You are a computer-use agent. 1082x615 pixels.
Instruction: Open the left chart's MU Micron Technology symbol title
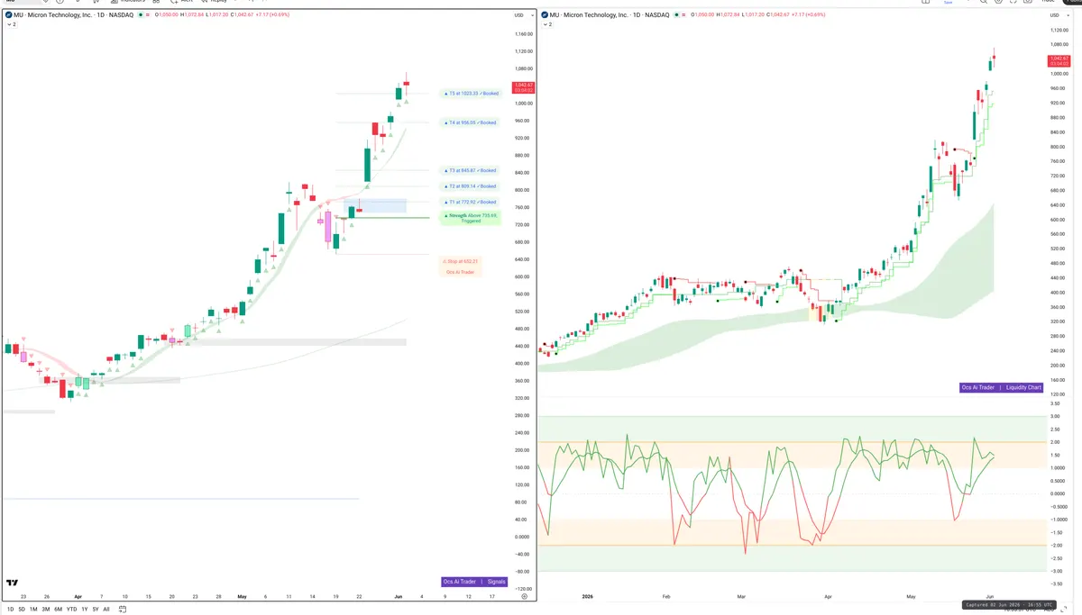coord(73,15)
